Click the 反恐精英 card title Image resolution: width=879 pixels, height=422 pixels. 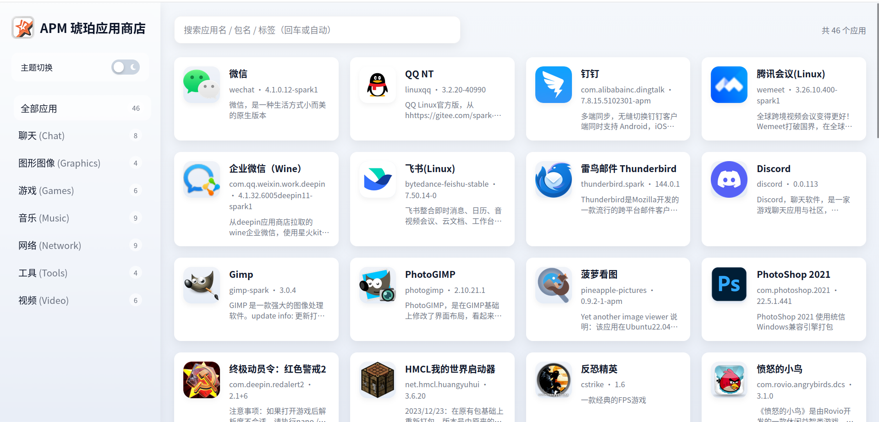pyautogui.click(x=599, y=369)
